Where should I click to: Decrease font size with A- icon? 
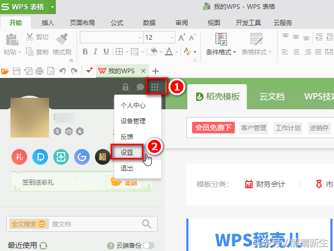click(x=193, y=37)
